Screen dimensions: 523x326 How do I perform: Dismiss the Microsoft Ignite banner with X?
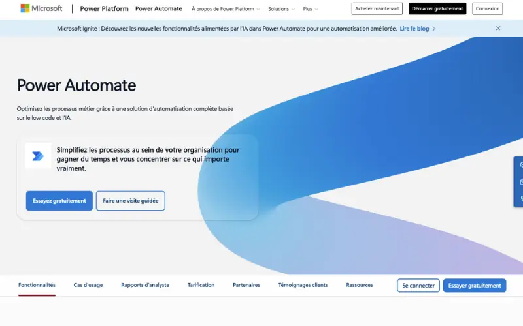(498, 28)
